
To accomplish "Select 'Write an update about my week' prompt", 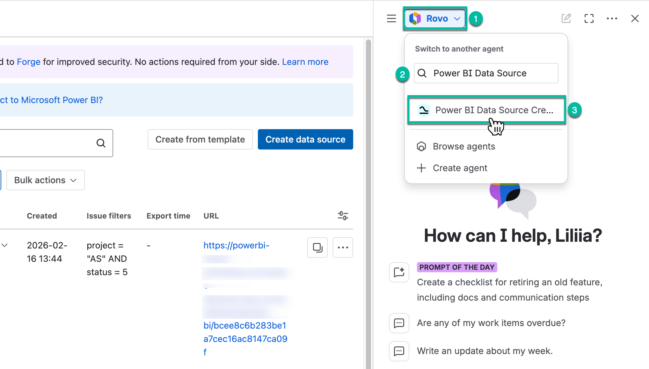I will (x=485, y=351).
